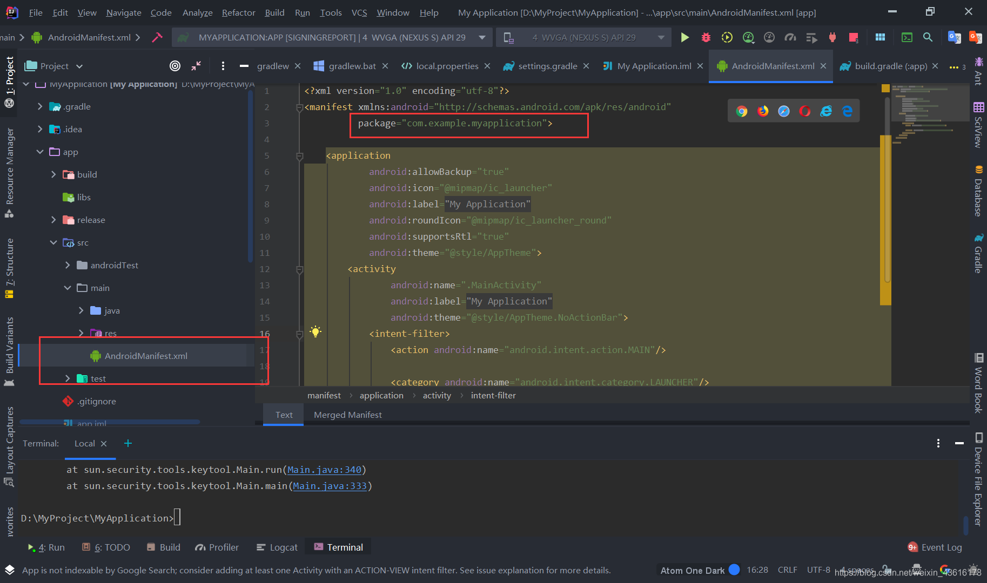Close the Local terminal tab

coord(104,443)
